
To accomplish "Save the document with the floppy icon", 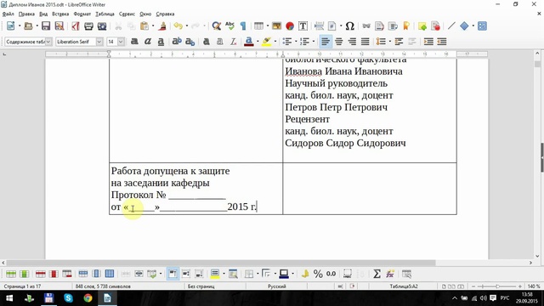I will (x=46, y=26).
